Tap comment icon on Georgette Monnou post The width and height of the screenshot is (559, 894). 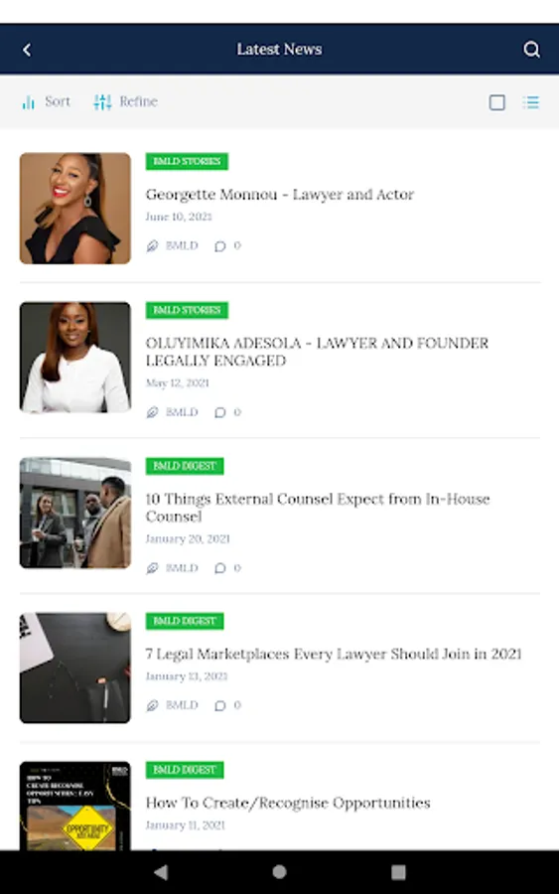coord(220,245)
